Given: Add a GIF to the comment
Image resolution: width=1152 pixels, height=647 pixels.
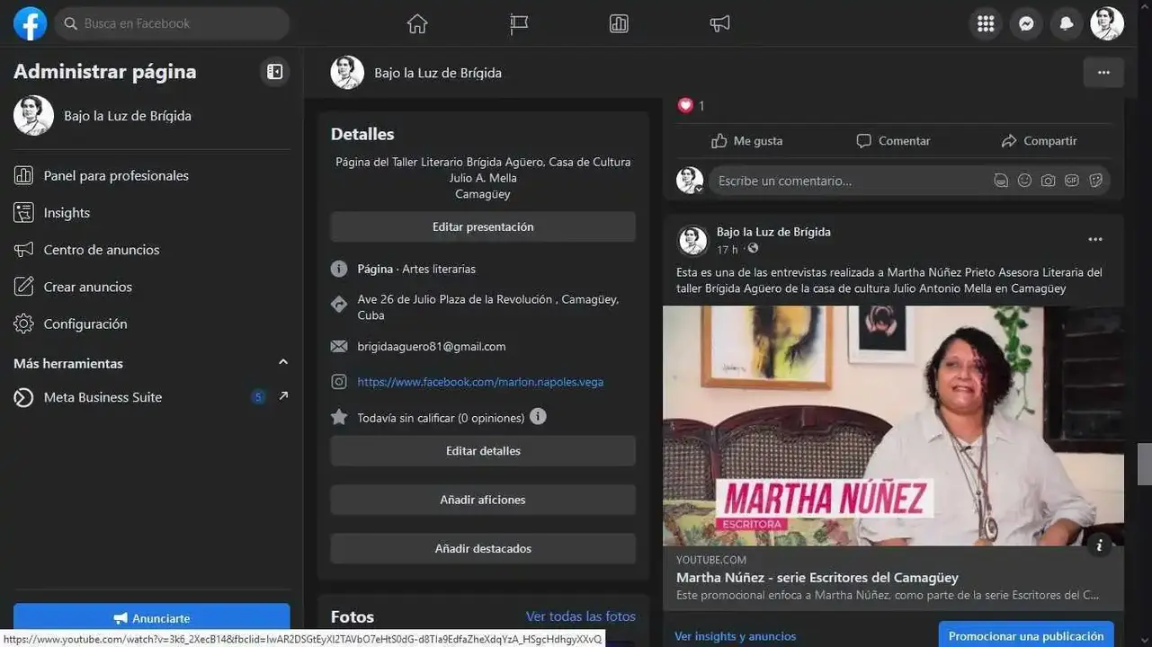Looking at the screenshot, I should point(1072,181).
